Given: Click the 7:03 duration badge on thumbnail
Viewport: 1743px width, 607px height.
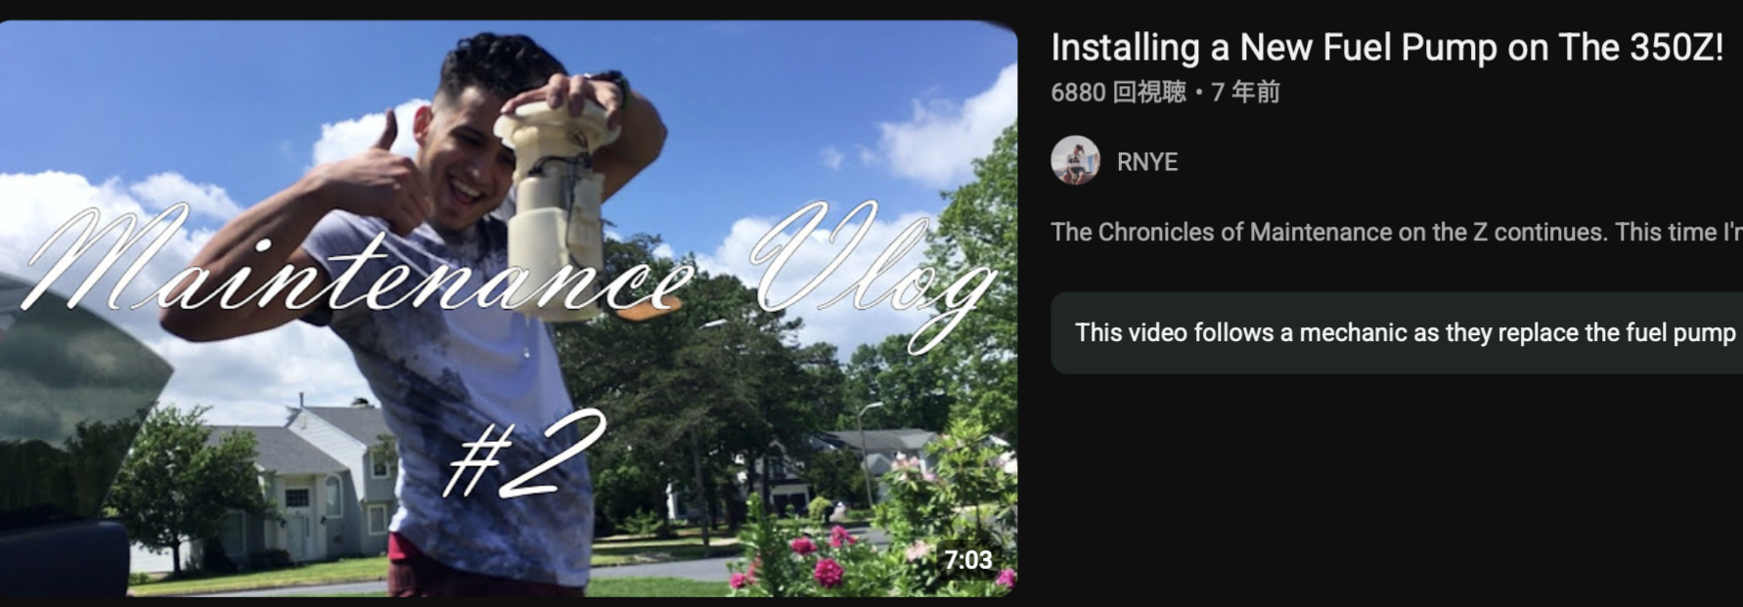Looking at the screenshot, I should coord(967,560).
